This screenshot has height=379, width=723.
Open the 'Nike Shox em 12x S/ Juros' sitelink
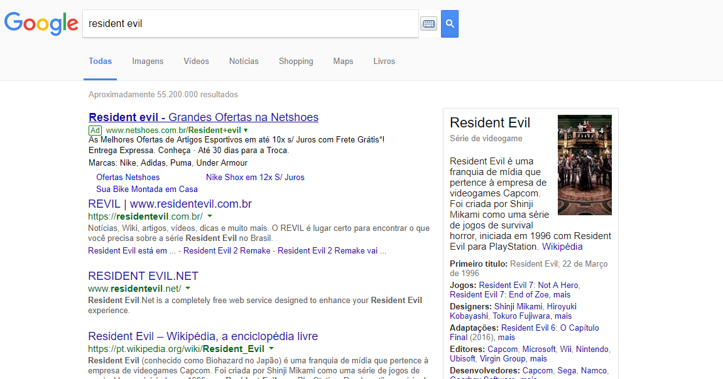[x=255, y=178]
